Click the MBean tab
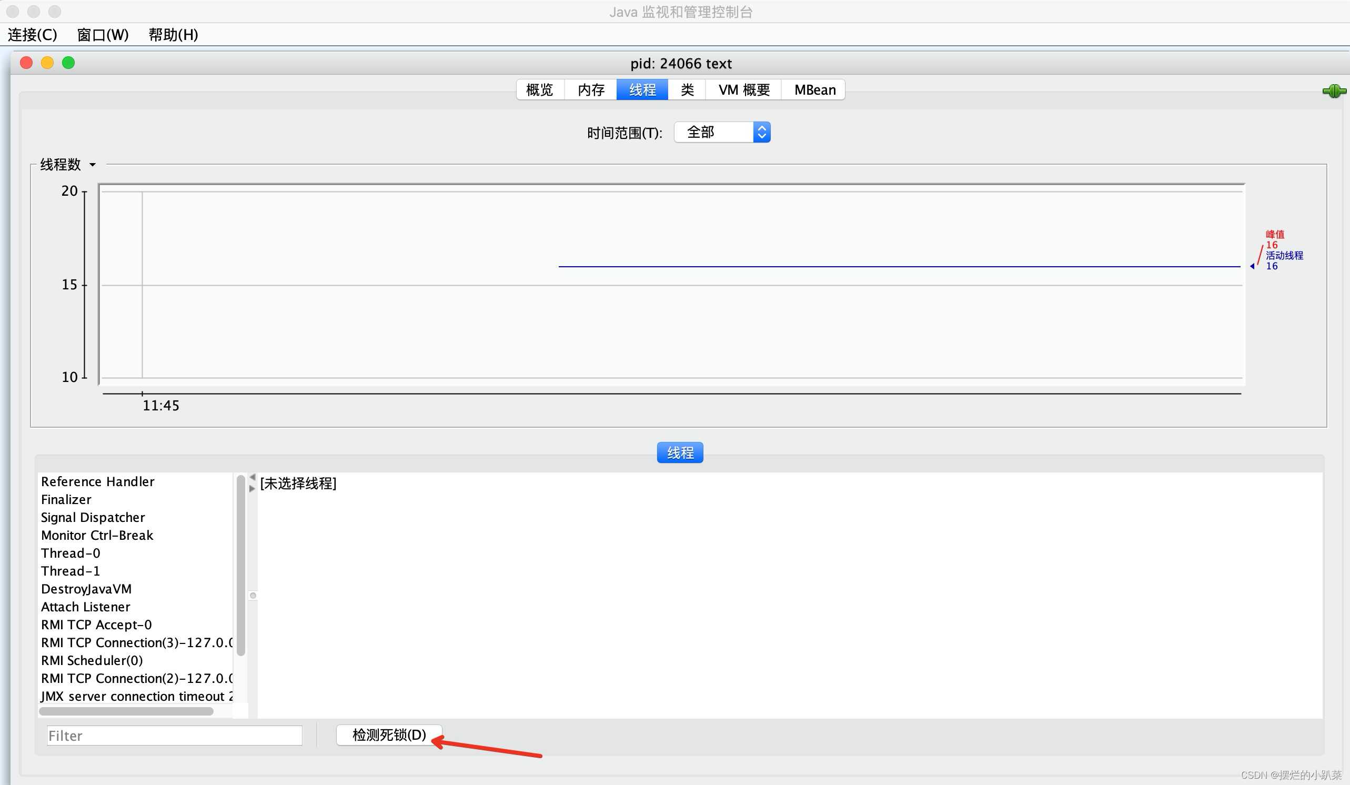The height and width of the screenshot is (785, 1350). 813,90
